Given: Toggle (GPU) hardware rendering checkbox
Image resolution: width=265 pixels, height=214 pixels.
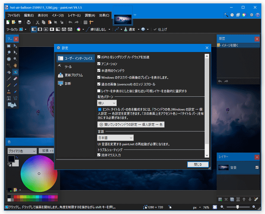Looking at the screenshot, I should pyautogui.click(x=99, y=57).
